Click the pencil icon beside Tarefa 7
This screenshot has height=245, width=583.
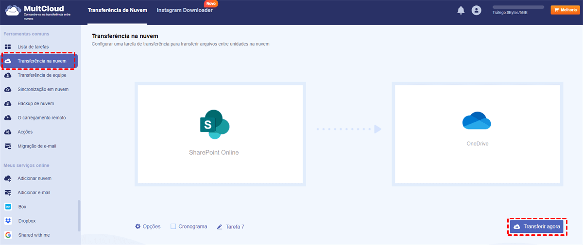pyautogui.click(x=220, y=227)
